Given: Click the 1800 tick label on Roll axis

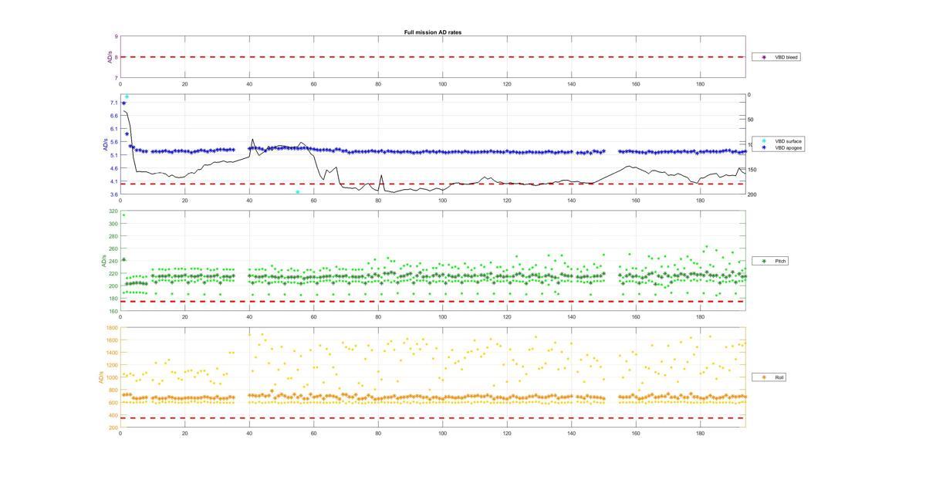Looking at the screenshot, I should click(x=113, y=328).
